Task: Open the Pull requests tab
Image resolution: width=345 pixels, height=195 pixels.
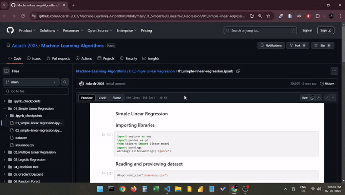Action: 58,58
